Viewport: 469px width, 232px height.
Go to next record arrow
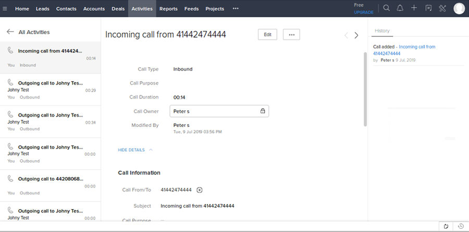tap(356, 35)
